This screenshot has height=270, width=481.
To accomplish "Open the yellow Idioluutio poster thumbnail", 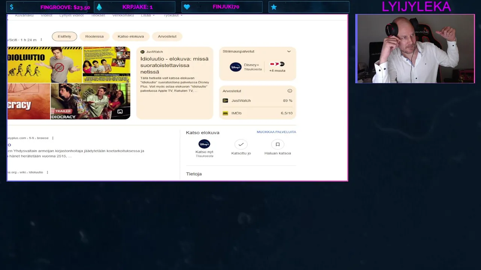I will pyautogui.click(x=45, y=64).
